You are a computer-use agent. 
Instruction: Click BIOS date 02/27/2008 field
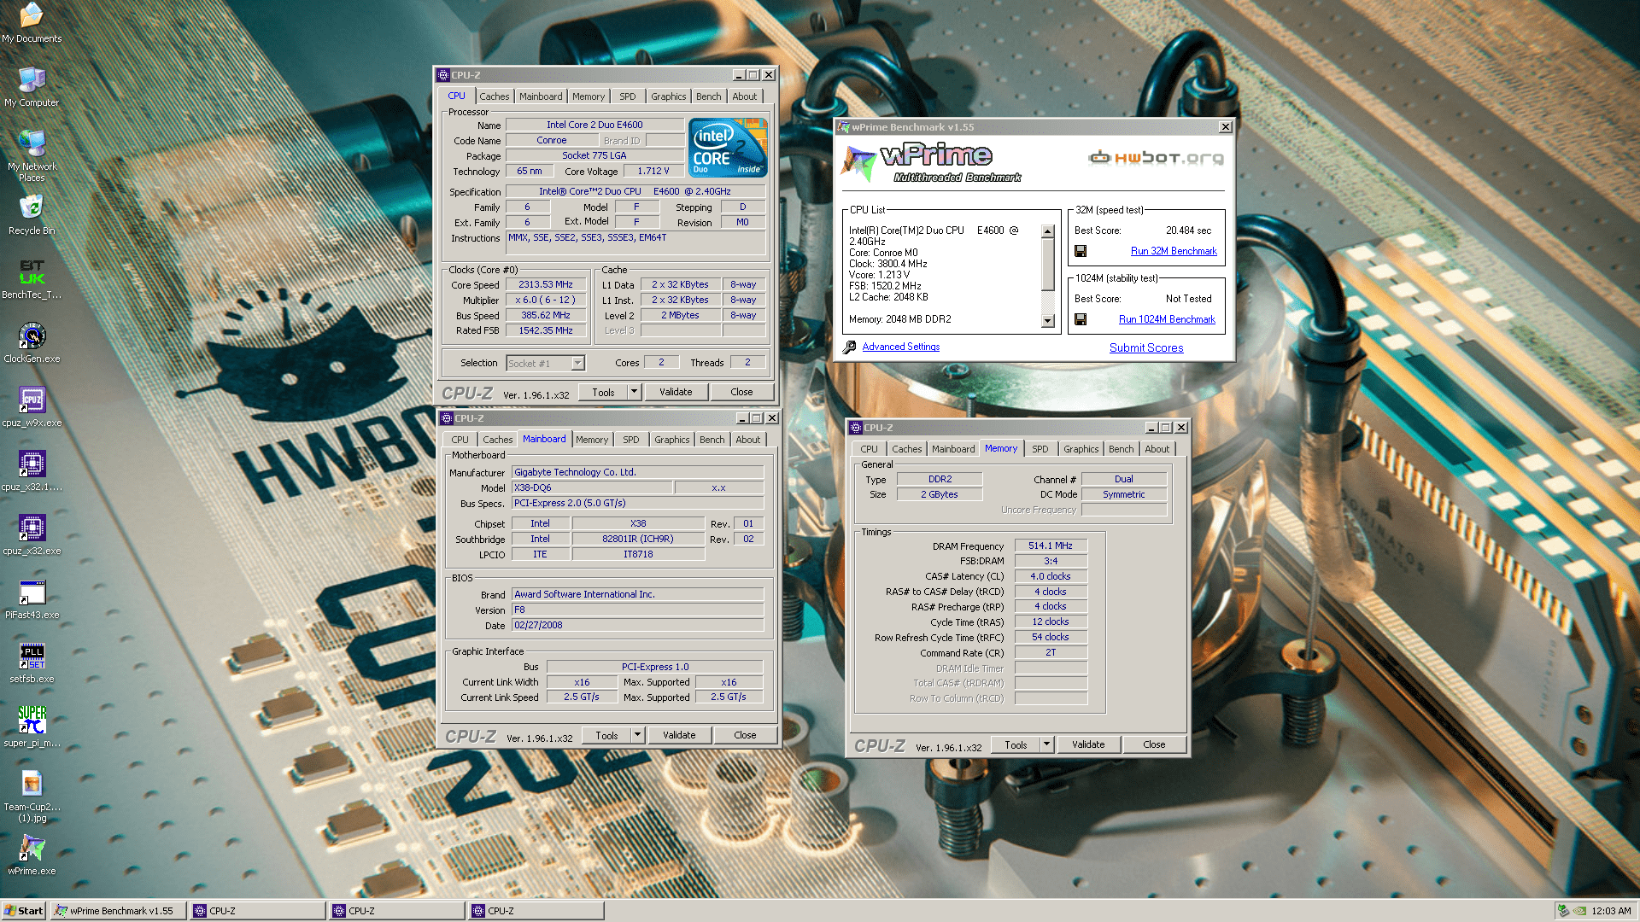[637, 625]
